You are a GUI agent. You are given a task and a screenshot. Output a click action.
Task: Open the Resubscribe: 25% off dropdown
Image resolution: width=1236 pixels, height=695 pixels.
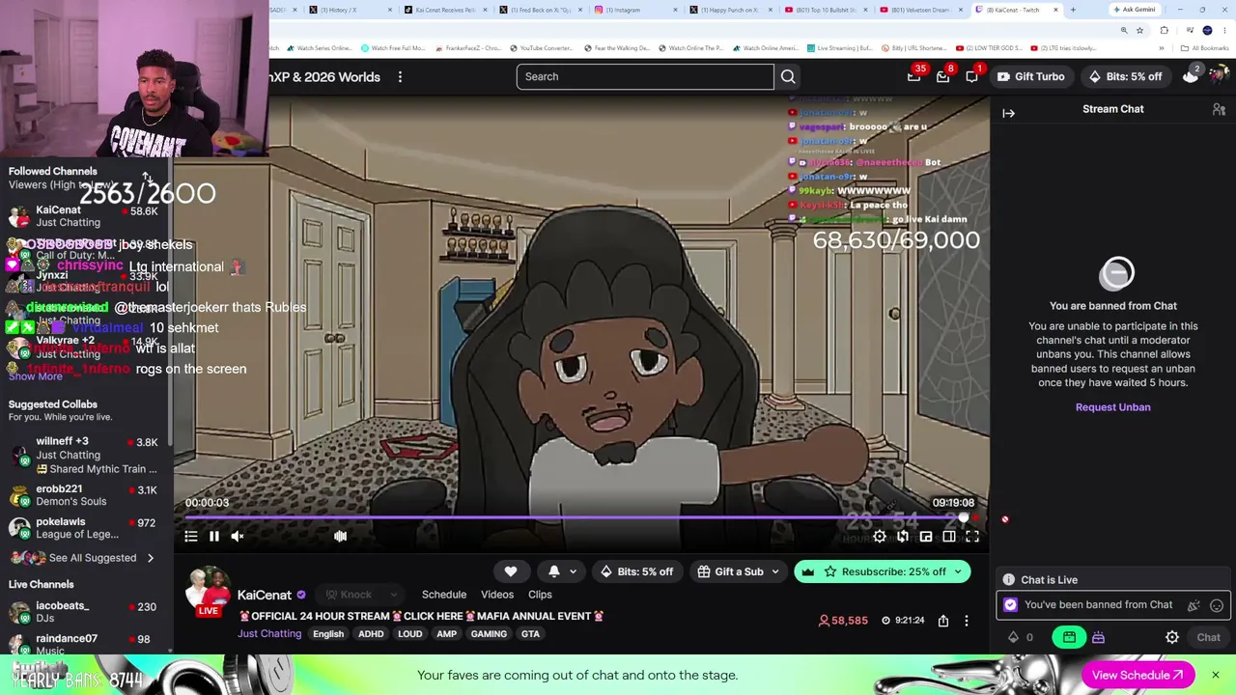(x=883, y=571)
